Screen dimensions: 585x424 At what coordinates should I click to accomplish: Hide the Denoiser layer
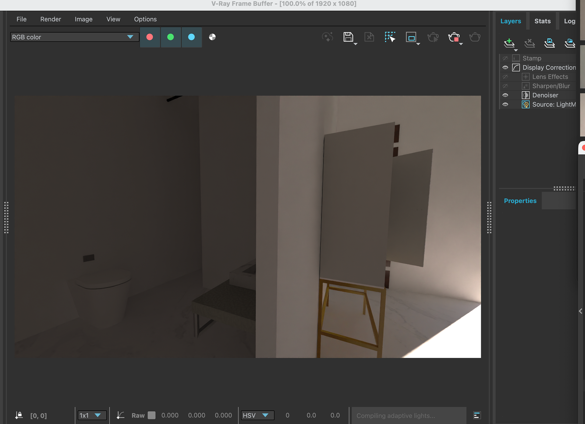[505, 95]
